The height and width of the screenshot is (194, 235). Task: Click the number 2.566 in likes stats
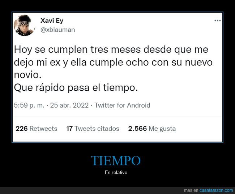[137, 129]
